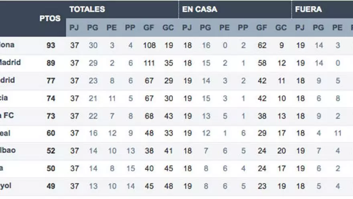The height and width of the screenshot is (199, 353).
Task: Click GC column header under EN CASA
Action: pos(281,28)
